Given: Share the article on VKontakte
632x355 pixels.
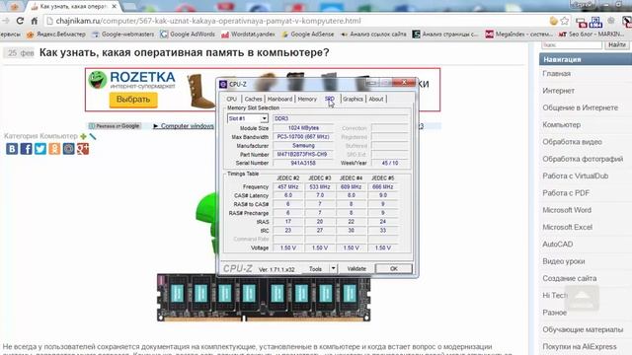Looking at the screenshot, I should tap(12, 149).
